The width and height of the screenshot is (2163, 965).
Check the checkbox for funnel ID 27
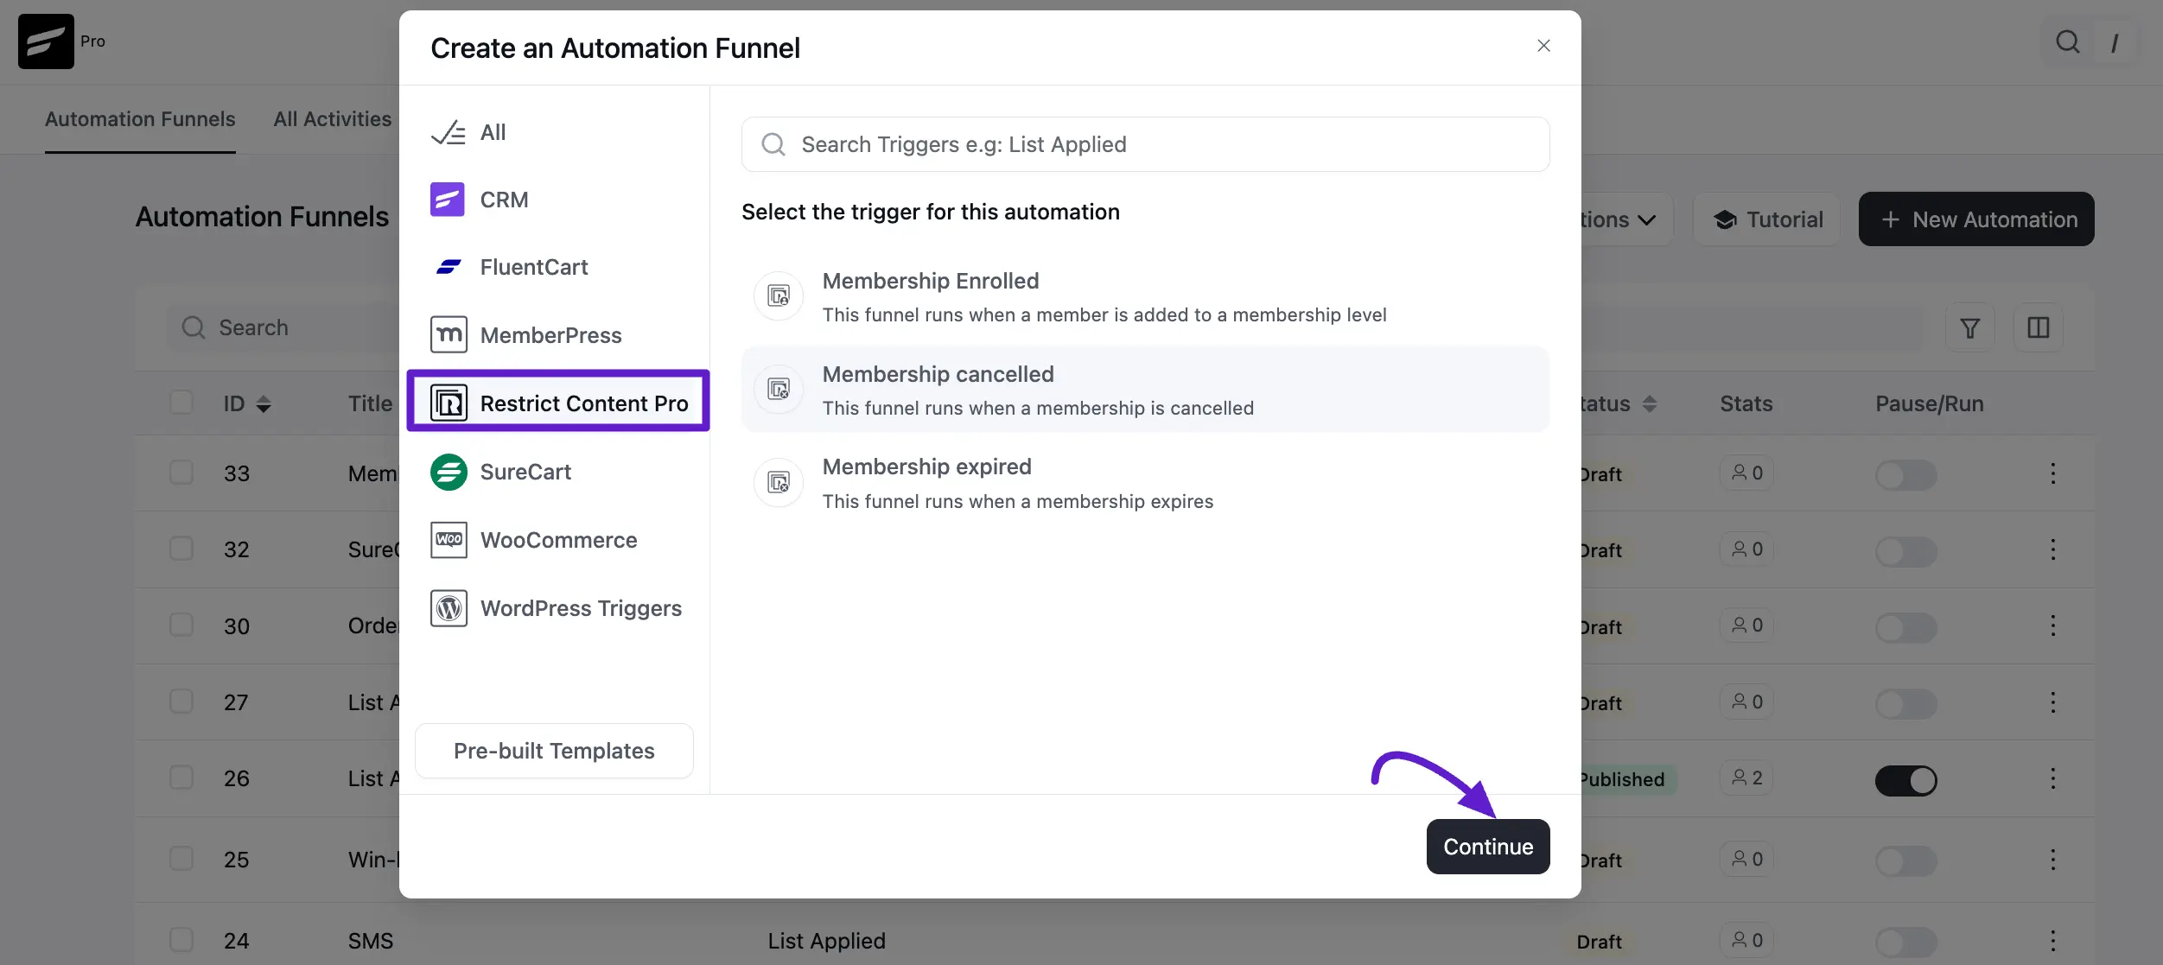(x=181, y=701)
